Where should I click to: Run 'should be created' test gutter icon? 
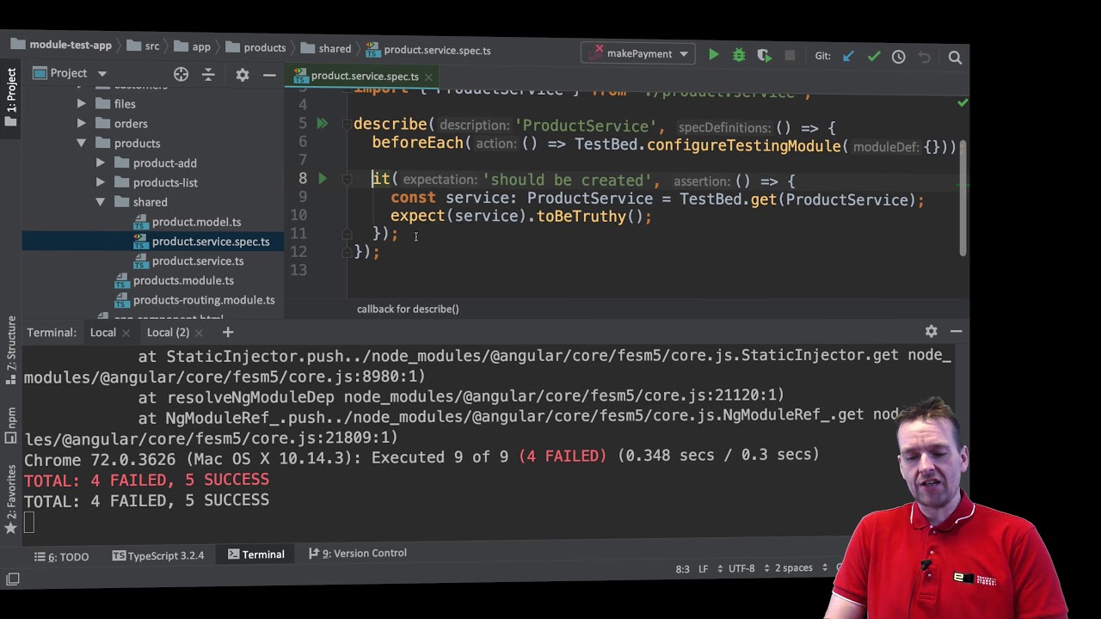click(x=322, y=179)
